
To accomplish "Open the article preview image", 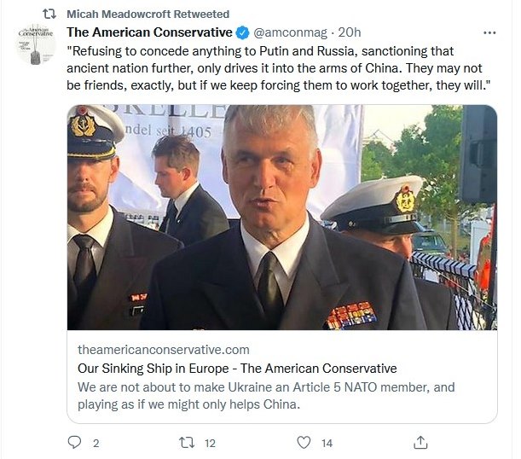I will (282, 218).
